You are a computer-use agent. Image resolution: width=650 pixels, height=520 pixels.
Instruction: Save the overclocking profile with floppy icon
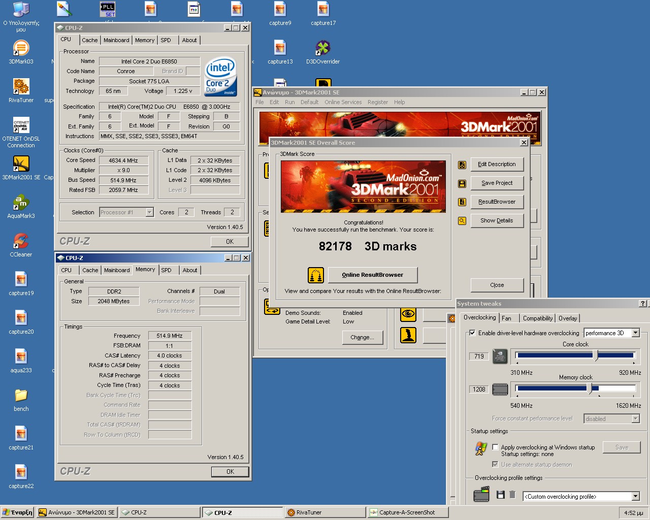(501, 495)
